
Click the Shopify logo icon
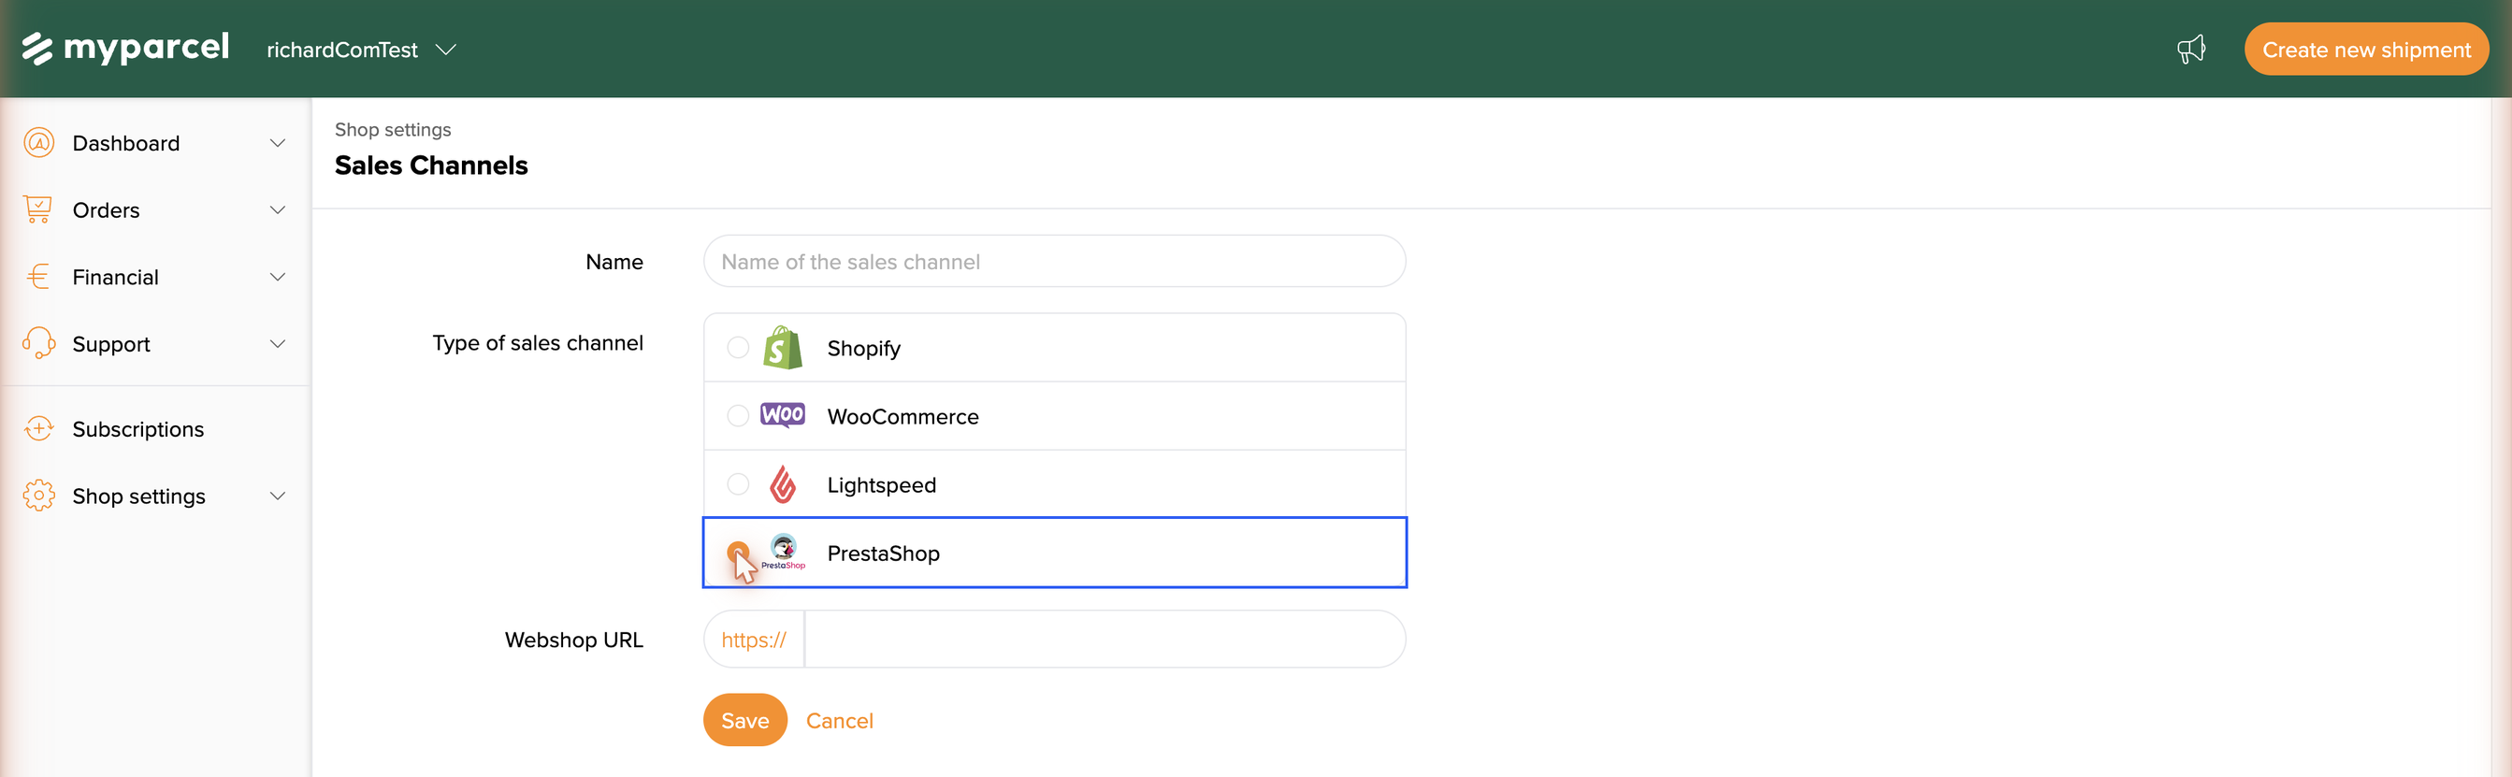pos(782,347)
